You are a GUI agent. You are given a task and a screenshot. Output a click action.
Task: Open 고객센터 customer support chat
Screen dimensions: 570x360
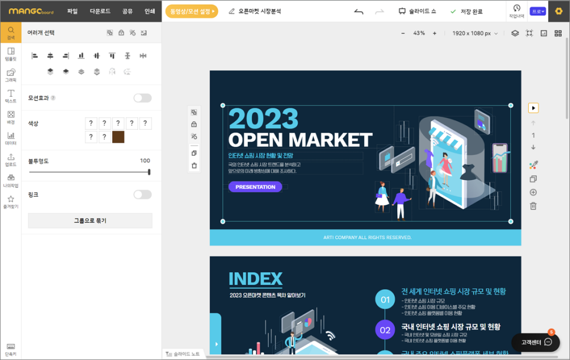coord(535,342)
